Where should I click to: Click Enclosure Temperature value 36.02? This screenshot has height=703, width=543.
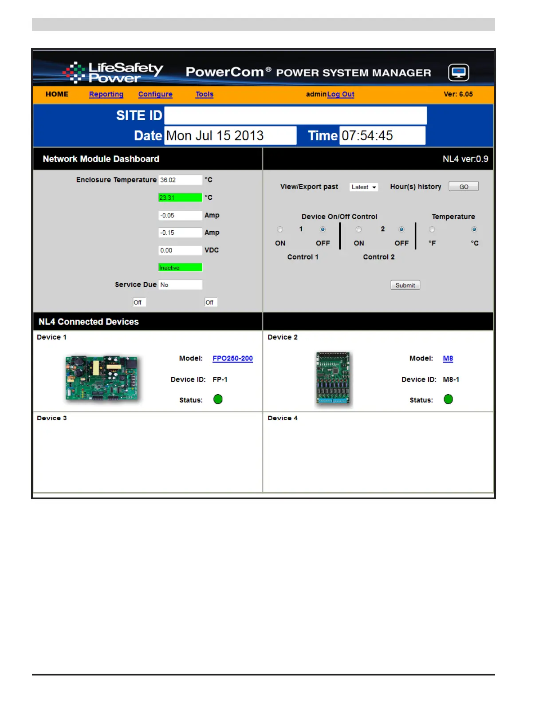pyautogui.click(x=180, y=180)
